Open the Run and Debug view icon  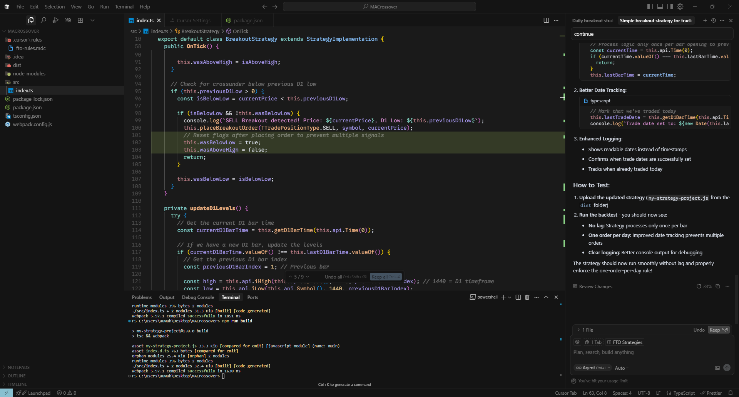coord(56,20)
